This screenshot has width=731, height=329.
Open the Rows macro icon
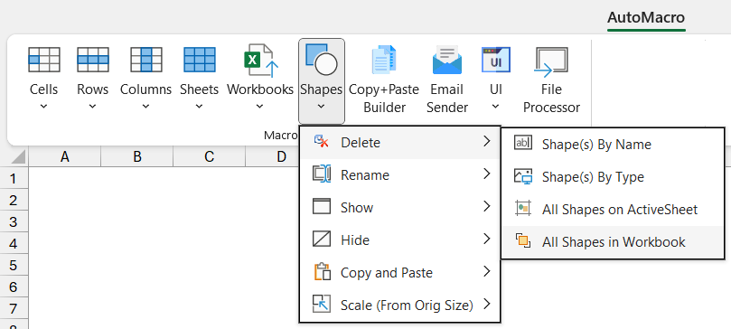point(93,59)
